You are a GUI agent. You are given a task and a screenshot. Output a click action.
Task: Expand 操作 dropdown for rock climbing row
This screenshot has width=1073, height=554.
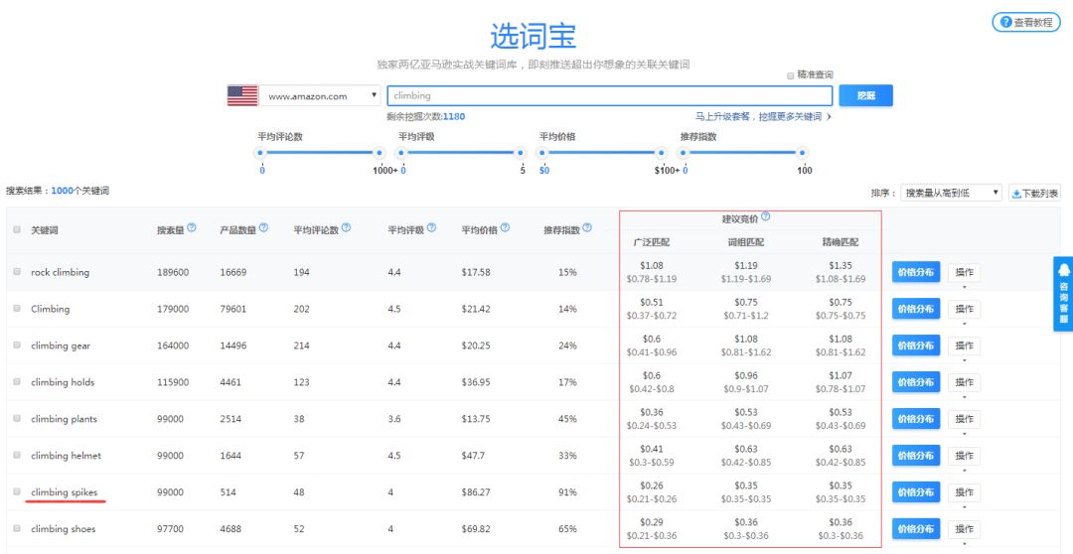[x=964, y=272]
